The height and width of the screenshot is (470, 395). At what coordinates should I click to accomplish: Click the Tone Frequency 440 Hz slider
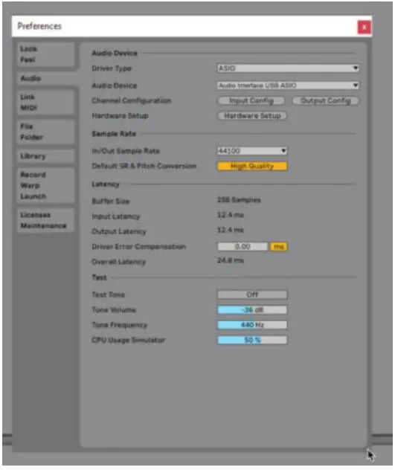pos(252,325)
